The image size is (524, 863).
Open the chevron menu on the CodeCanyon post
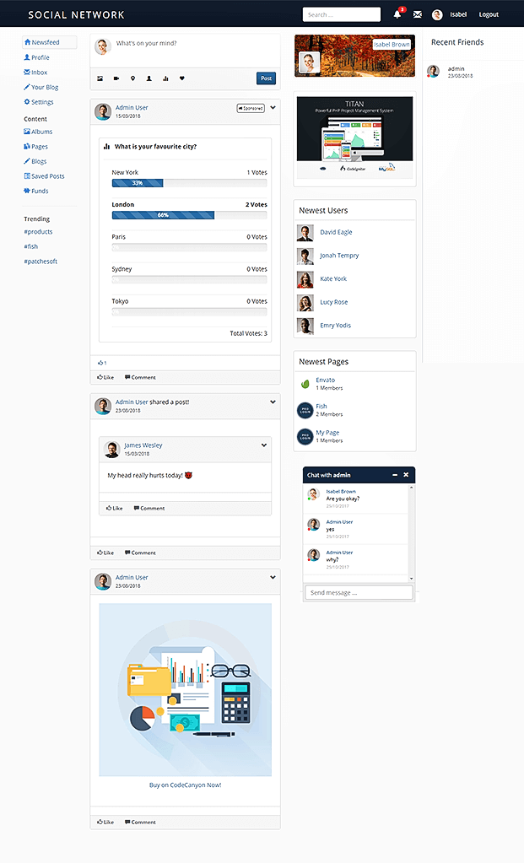point(273,578)
